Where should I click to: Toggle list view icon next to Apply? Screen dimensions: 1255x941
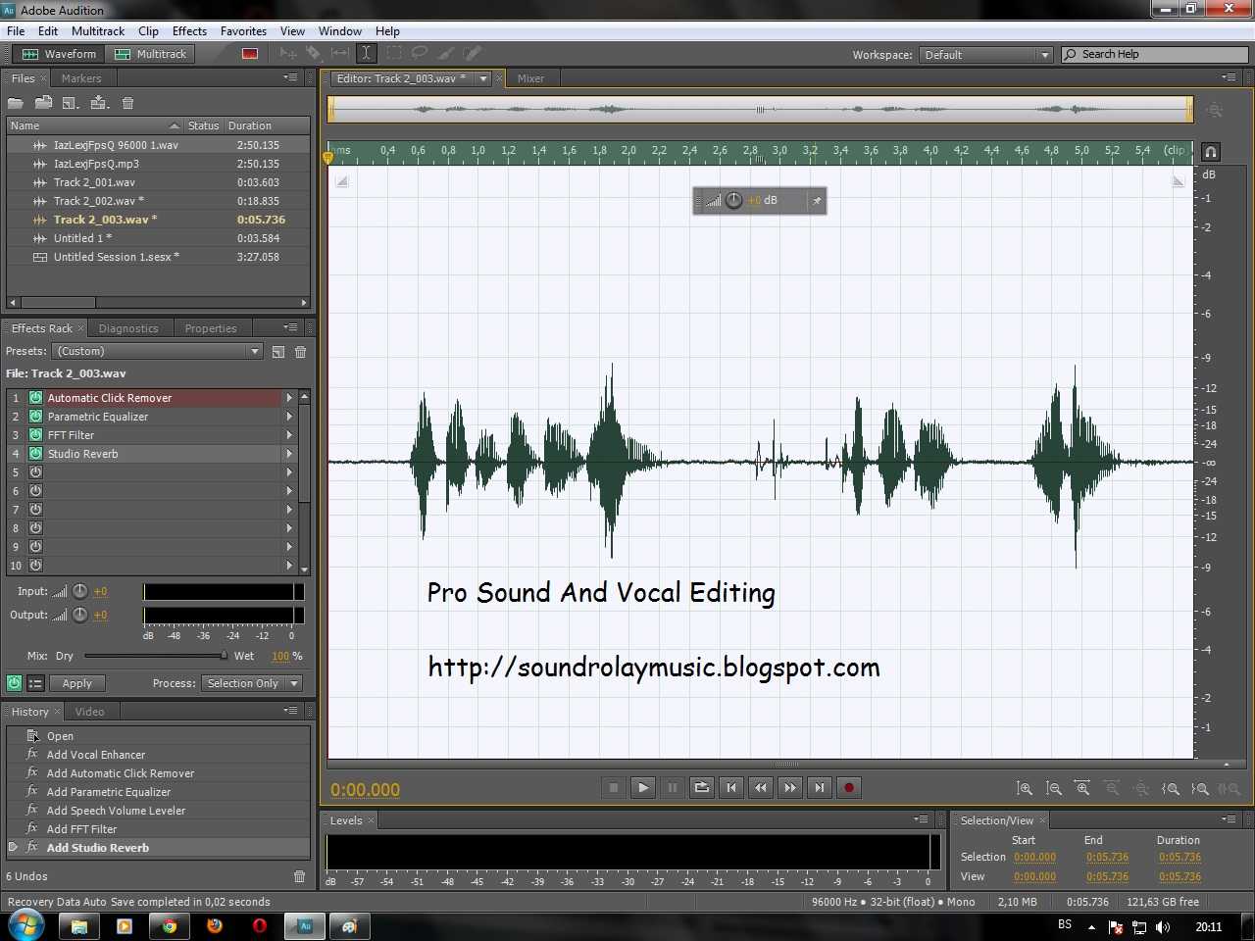tap(35, 683)
